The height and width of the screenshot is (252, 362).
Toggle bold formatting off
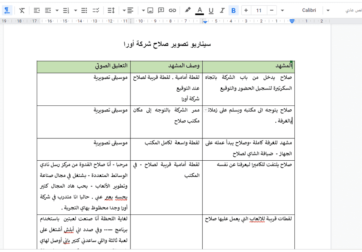[x=233, y=10]
